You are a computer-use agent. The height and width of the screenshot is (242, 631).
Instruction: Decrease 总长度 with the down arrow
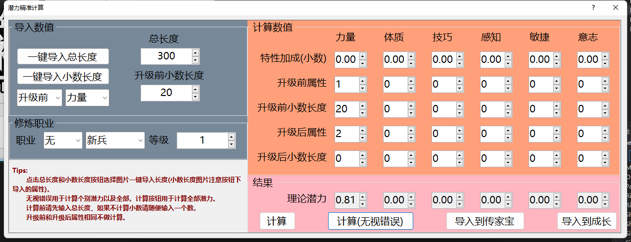point(195,60)
